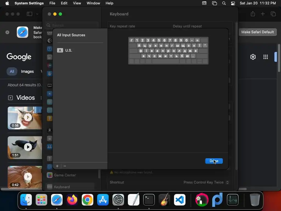Image resolution: width=281 pixels, height=211 pixels.
Task: Click Safari share icon in toolbar
Action: (253, 14)
